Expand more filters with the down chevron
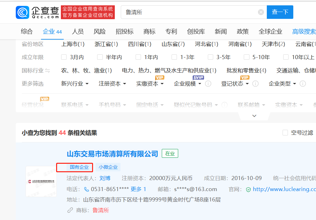 255,116
